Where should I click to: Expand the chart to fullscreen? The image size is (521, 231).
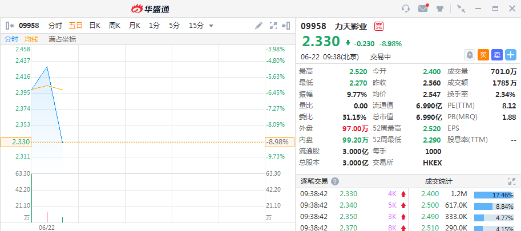click(x=273, y=26)
